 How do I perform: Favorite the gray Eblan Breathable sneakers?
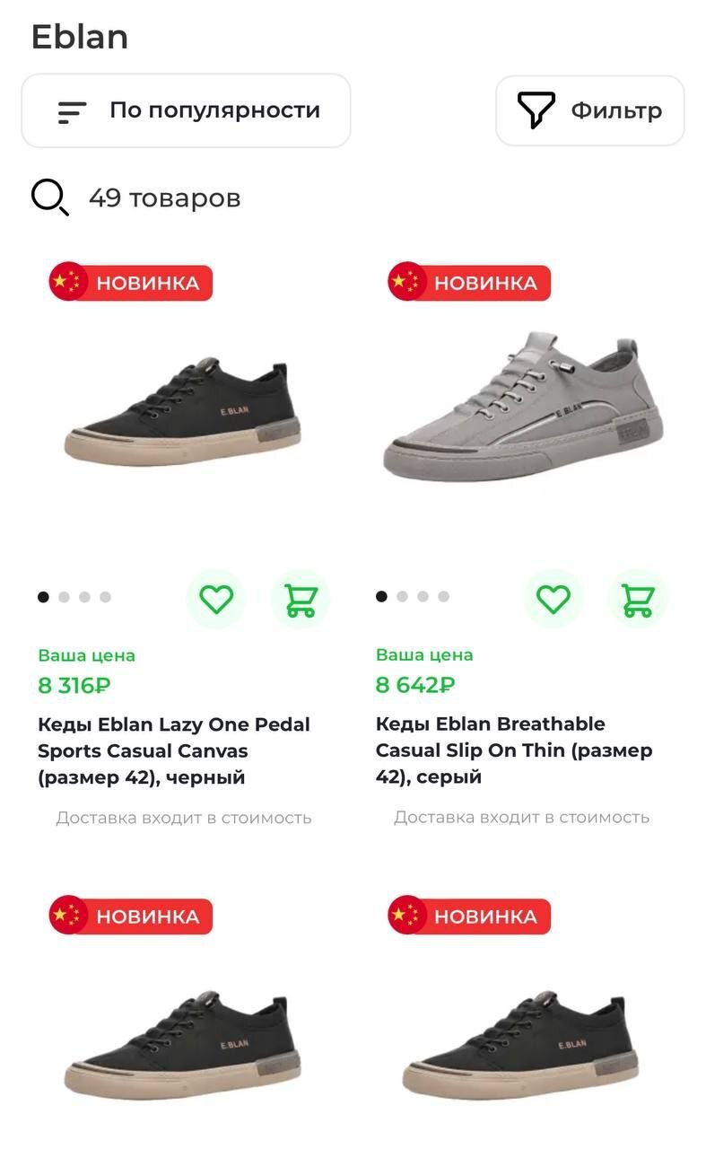pyautogui.click(x=553, y=599)
